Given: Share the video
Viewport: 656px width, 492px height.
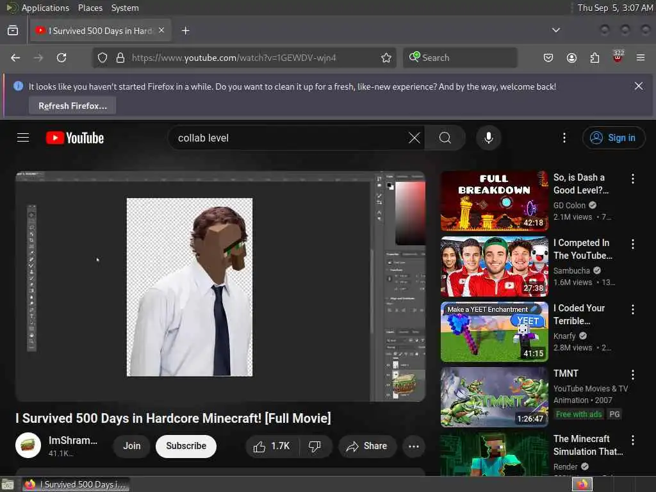Looking at the screenshot, I should coord(366,446).
